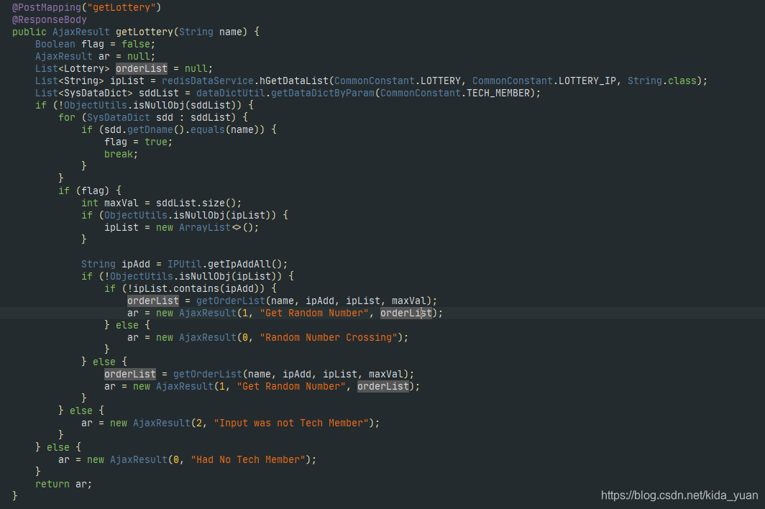Click the 'return ar;' statement
This screenshot has height=509, width=765.
point(63,484)
